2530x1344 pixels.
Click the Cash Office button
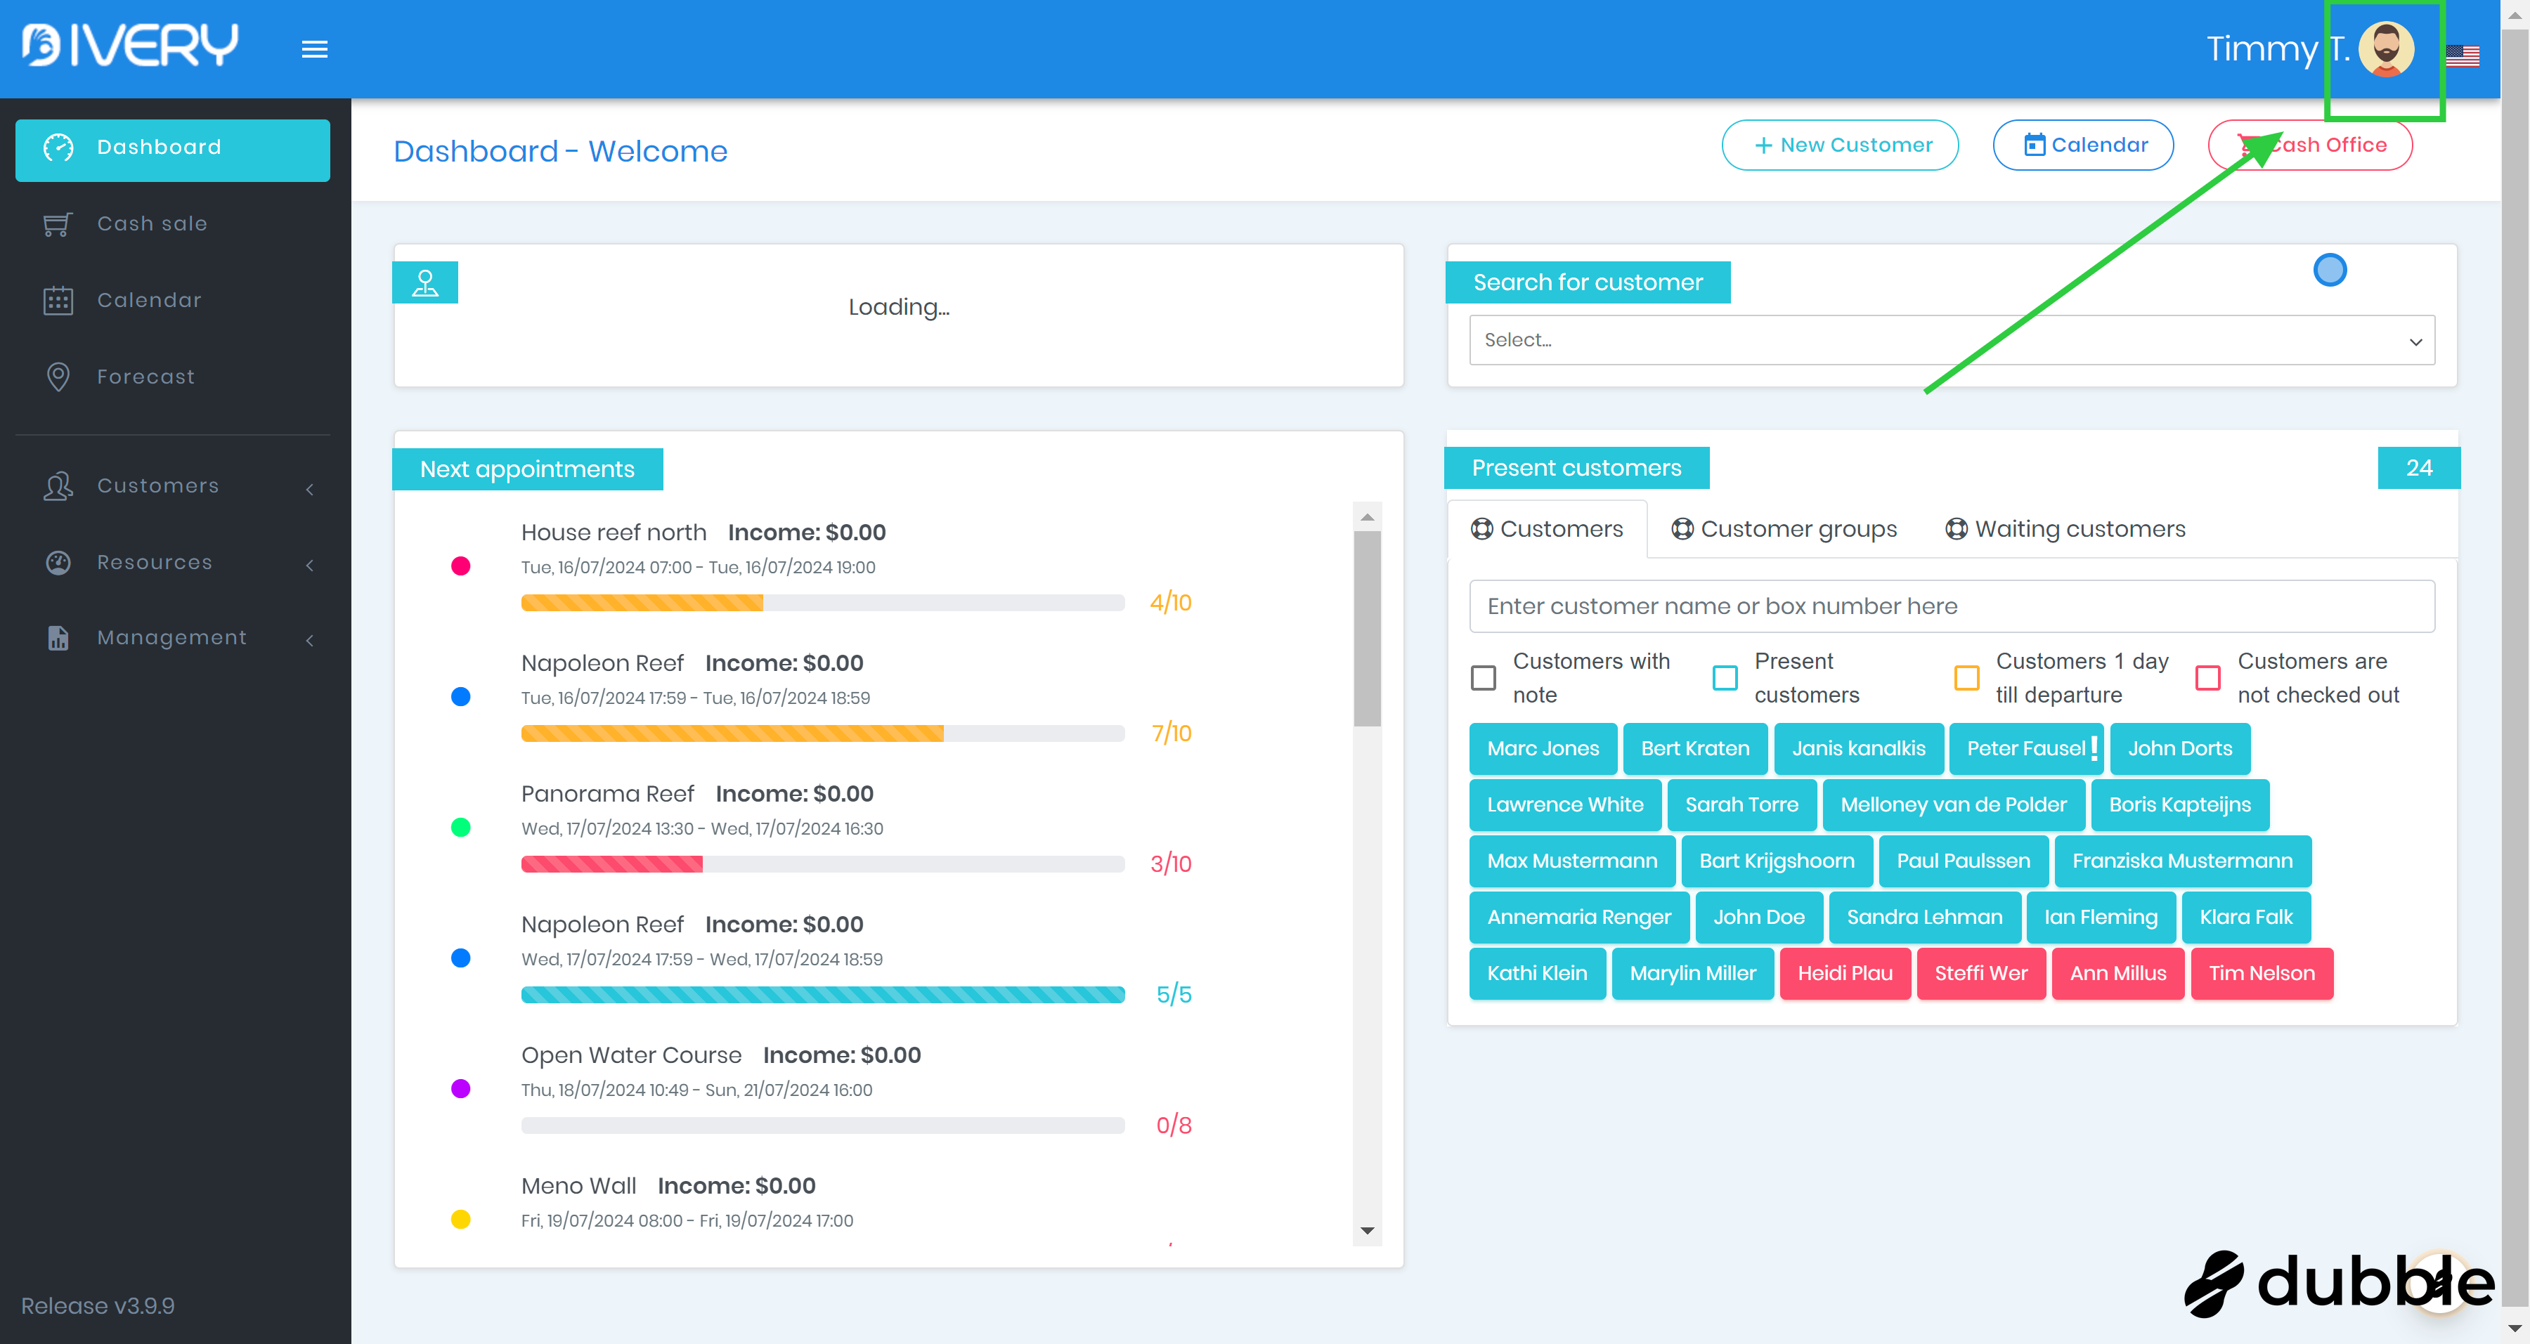pos(2310,145)
